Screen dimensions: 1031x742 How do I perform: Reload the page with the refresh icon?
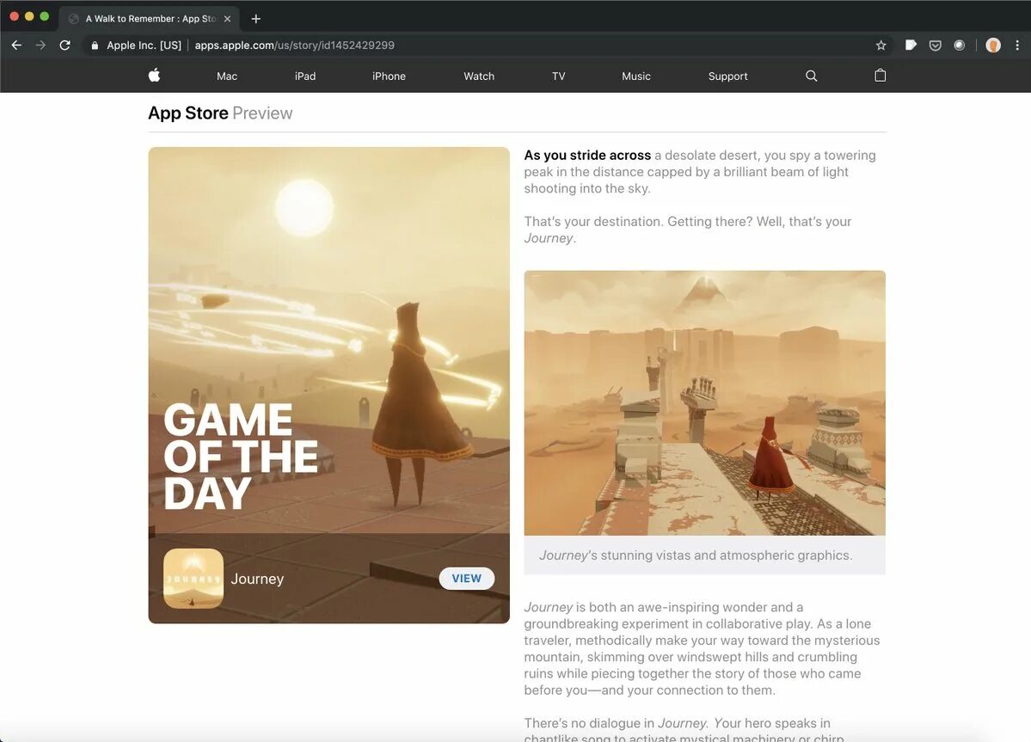pyautogui.click(x=64, y=46)
